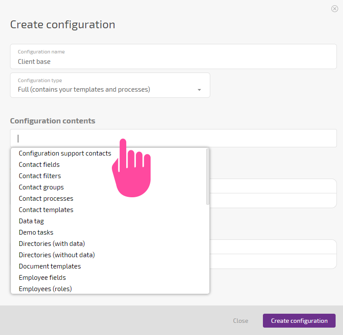The image size is (343, 335).
Task: Pick the Data tag item
Action: 31,221
